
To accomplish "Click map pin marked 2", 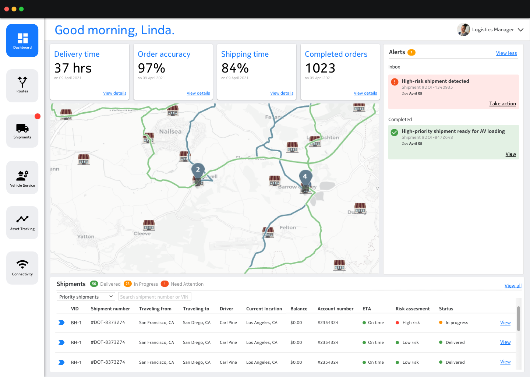I will pyautogui.click(x=198, y=172).
